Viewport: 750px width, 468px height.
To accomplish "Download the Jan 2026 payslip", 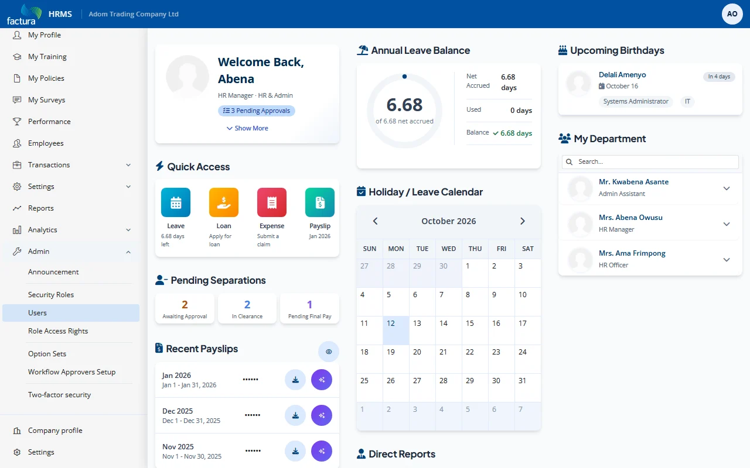I will [295, 380].
